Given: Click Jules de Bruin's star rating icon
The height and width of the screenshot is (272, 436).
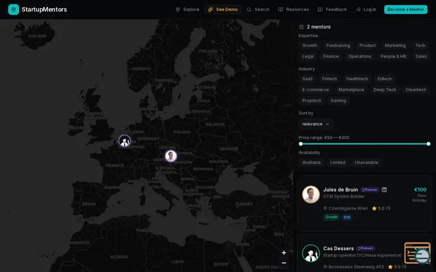Looking at the screenshot, I should (374, 208).
